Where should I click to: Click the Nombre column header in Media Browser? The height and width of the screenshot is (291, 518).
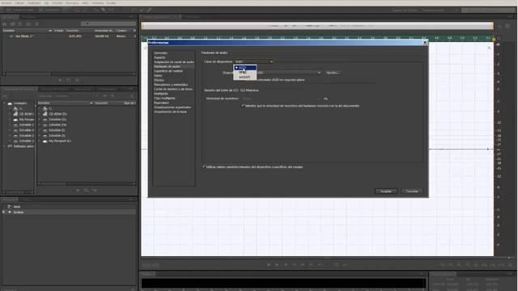click(65, 103)
